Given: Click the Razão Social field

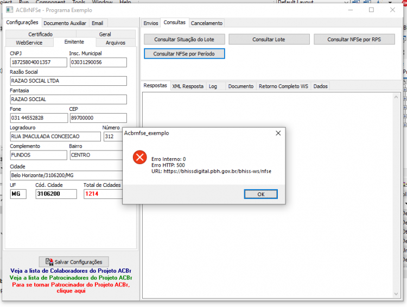Looking at the screenshot, I should 68,81.
